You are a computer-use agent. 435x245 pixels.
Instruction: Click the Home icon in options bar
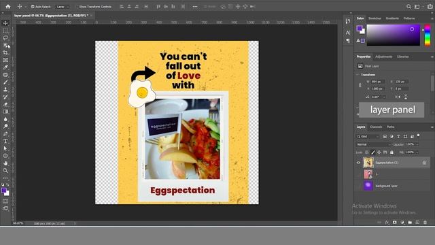click(8, 6)
